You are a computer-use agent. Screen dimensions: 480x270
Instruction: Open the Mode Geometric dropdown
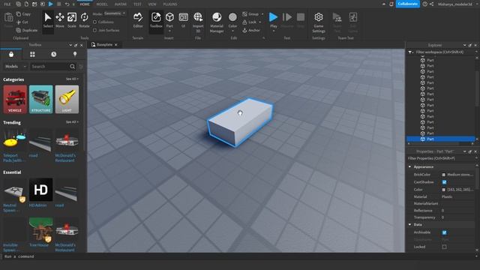pos(115,13)
